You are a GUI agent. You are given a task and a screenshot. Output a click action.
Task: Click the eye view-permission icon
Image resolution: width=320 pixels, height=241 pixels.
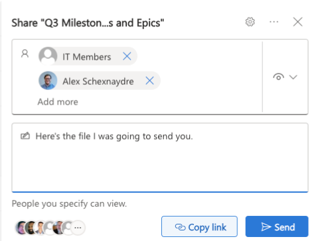(x=278, y=77)
